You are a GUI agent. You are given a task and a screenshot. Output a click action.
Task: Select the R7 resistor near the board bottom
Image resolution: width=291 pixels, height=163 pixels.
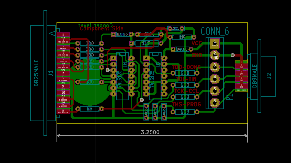(x=90, y=109)
